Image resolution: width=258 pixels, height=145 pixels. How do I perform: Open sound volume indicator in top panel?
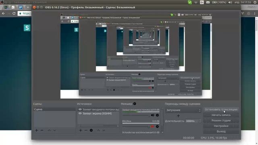230,2
